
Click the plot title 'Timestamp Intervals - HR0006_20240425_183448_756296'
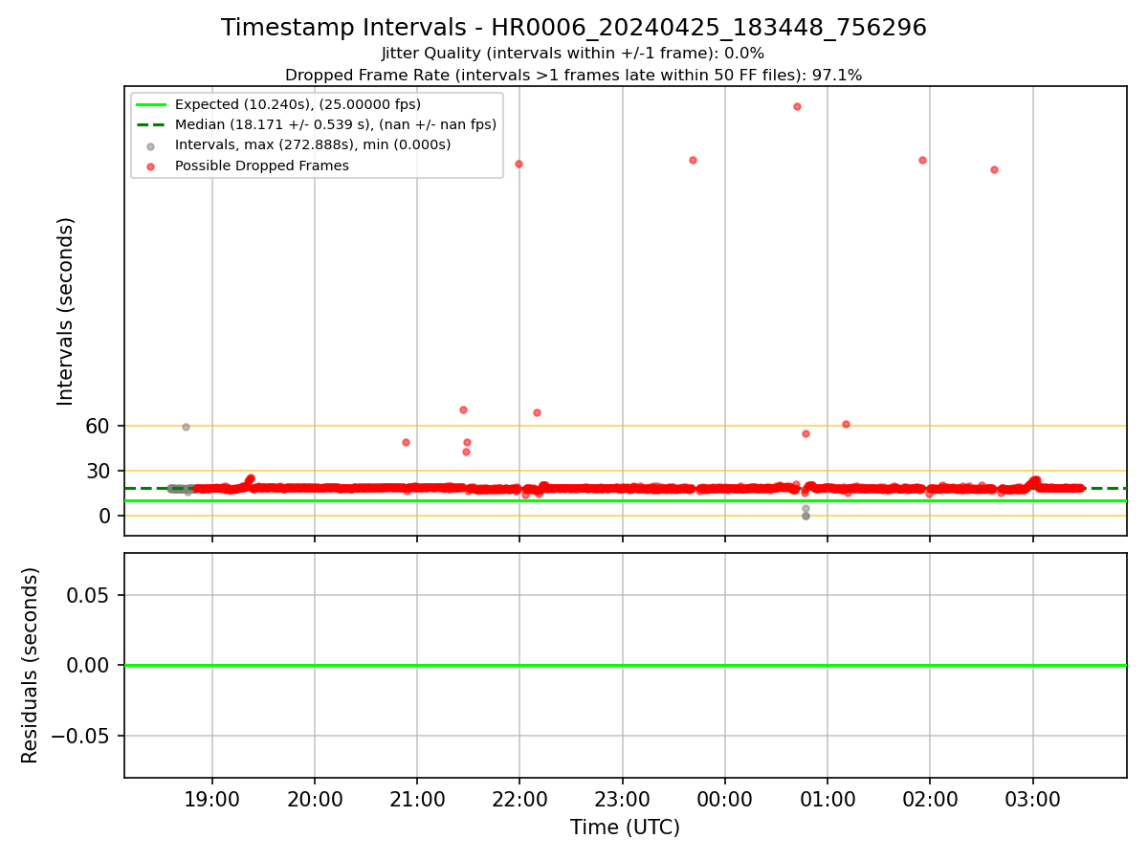574,28
